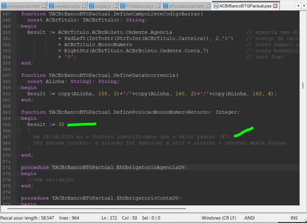Viewport: 307px width, 223px height.
Task: Click the Windows (CR LF) status field
Action: click(219, 218)
